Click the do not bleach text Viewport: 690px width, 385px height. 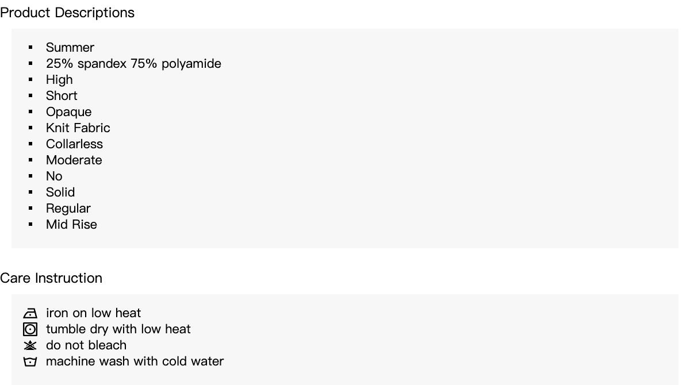click(86, 345)
